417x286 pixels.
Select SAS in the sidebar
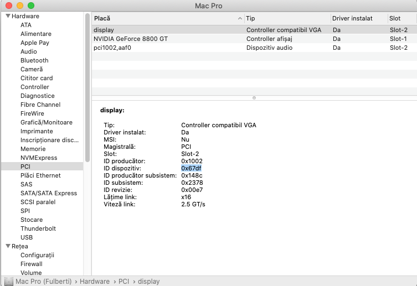(27, 184)
